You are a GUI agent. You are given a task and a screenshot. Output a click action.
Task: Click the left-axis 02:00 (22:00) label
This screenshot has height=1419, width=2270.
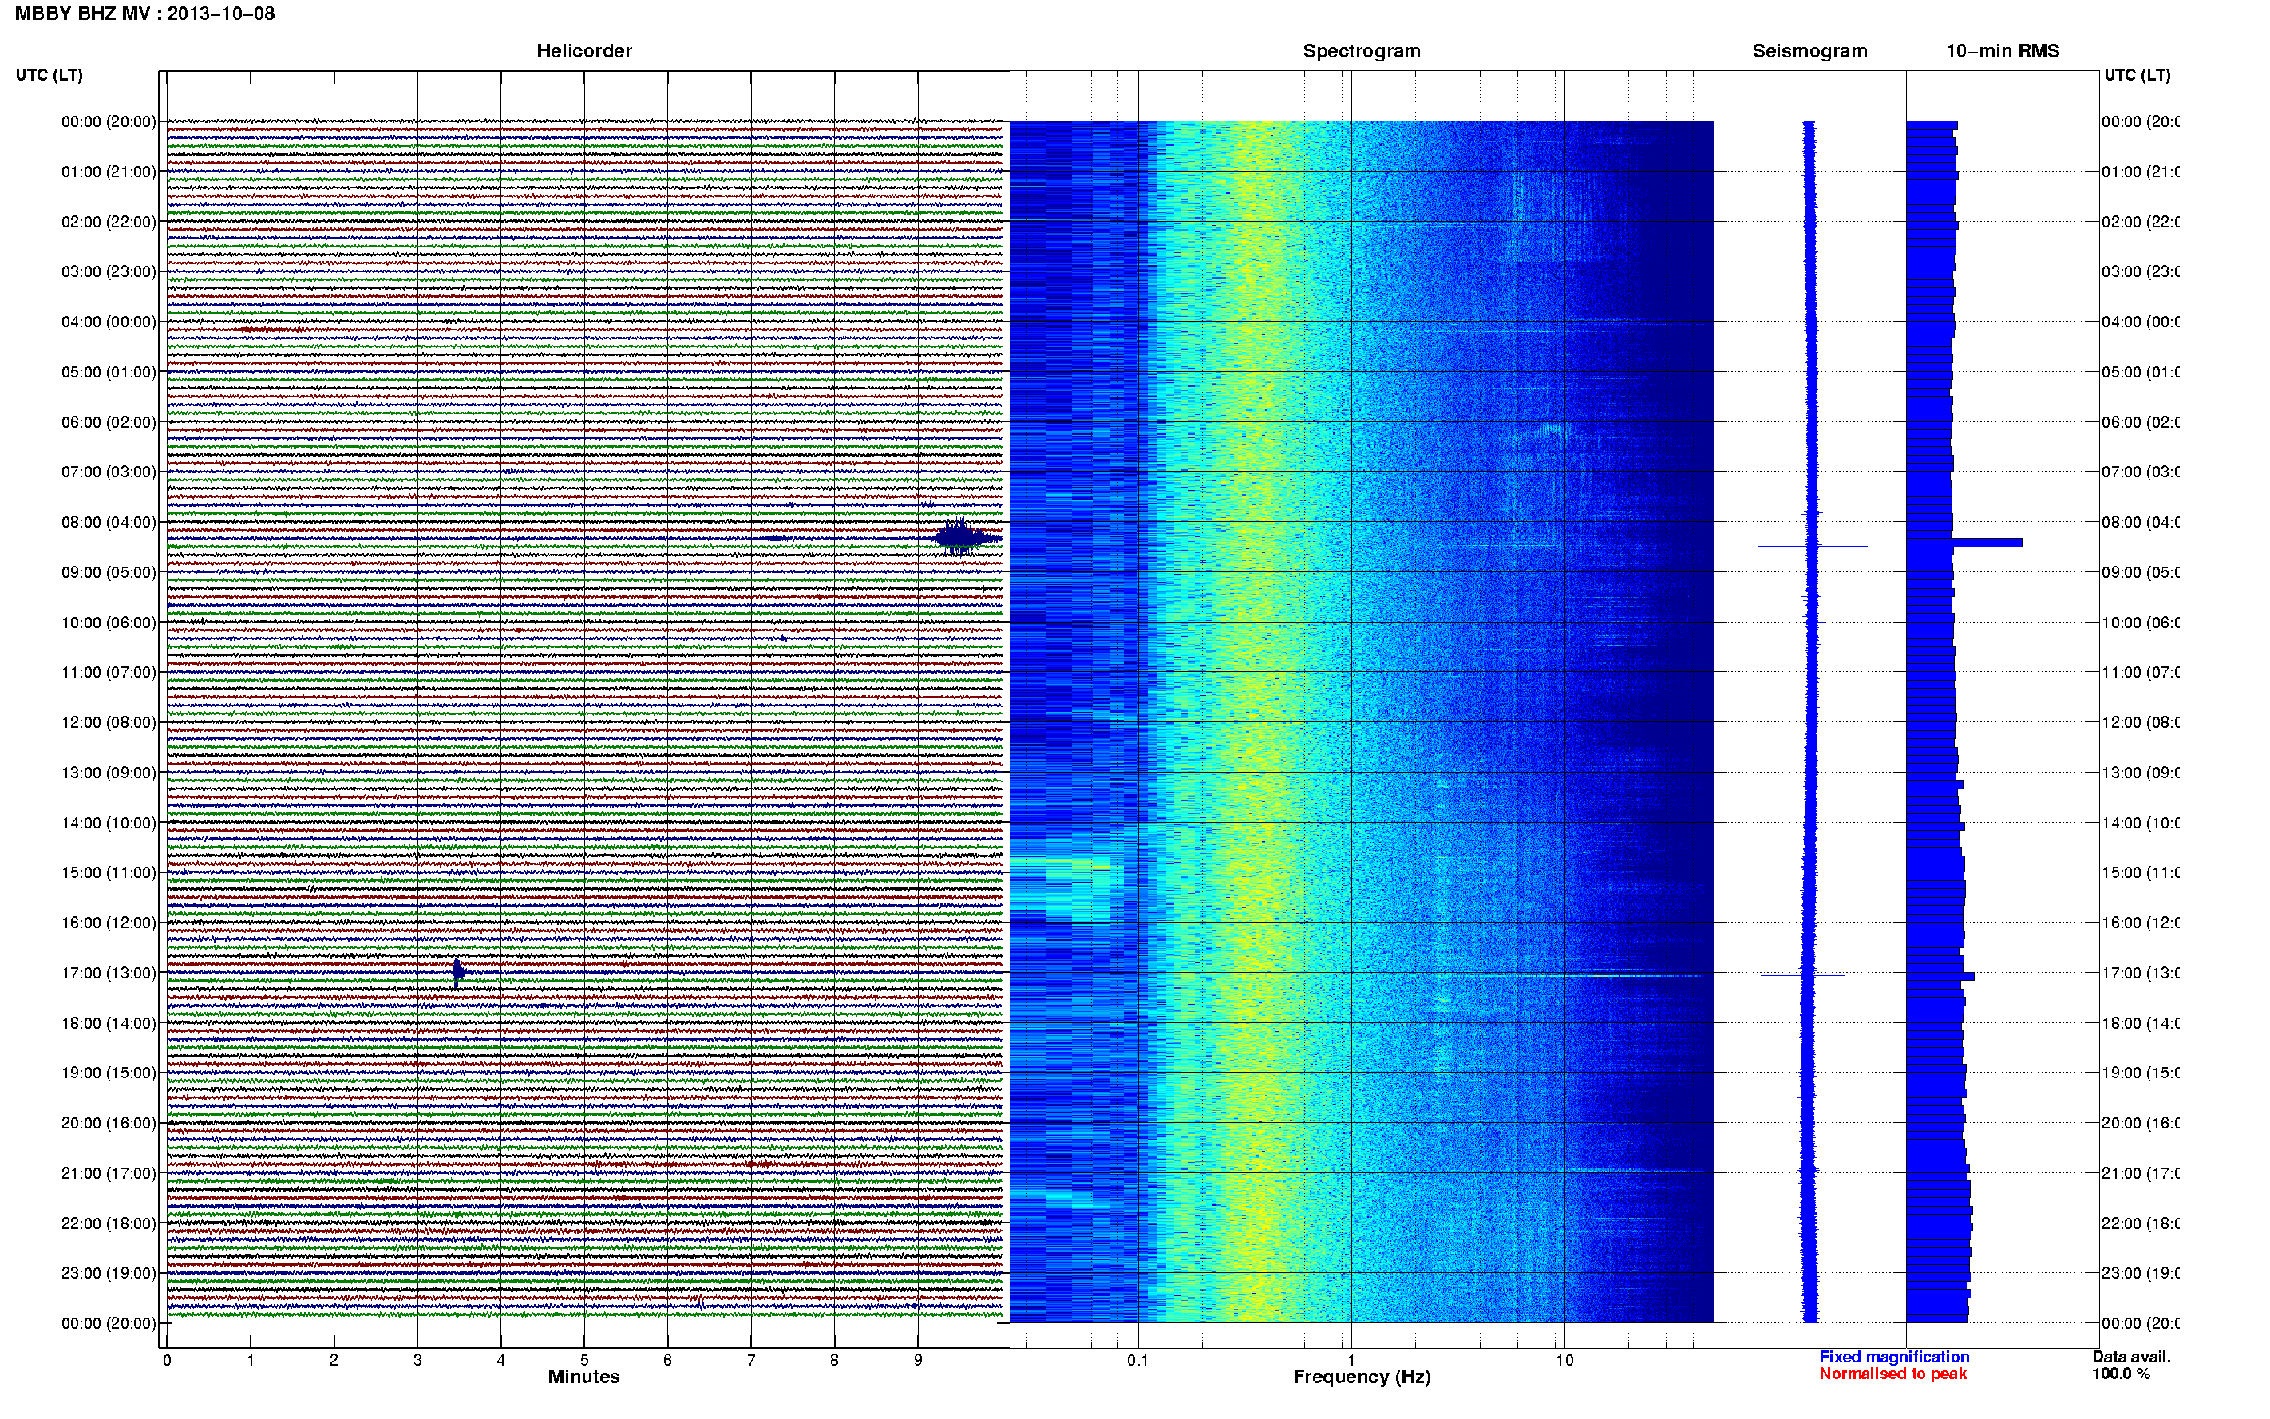click(x=109, y=222)
